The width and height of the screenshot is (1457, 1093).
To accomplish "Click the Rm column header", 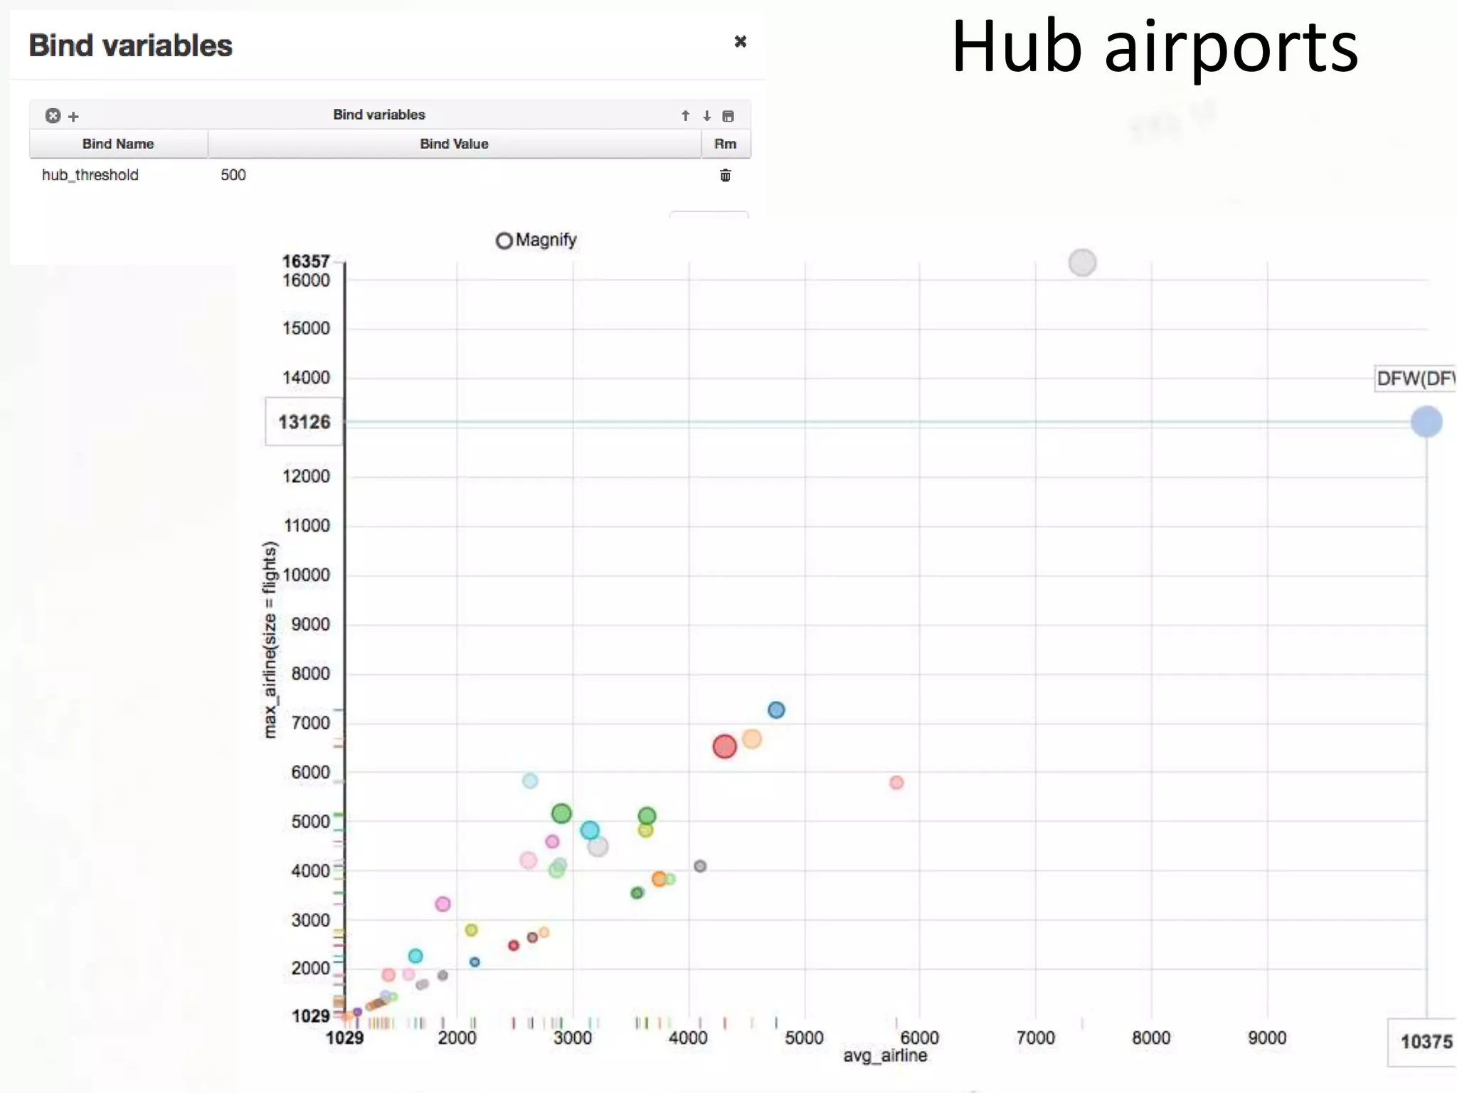I will (x=726, y=144).
